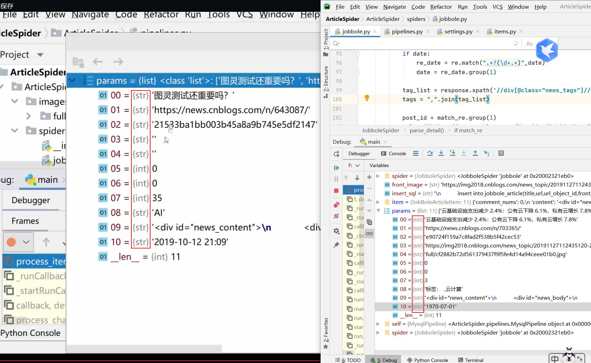
Task: Collapse images folder in left window tree
Action: 15,101
